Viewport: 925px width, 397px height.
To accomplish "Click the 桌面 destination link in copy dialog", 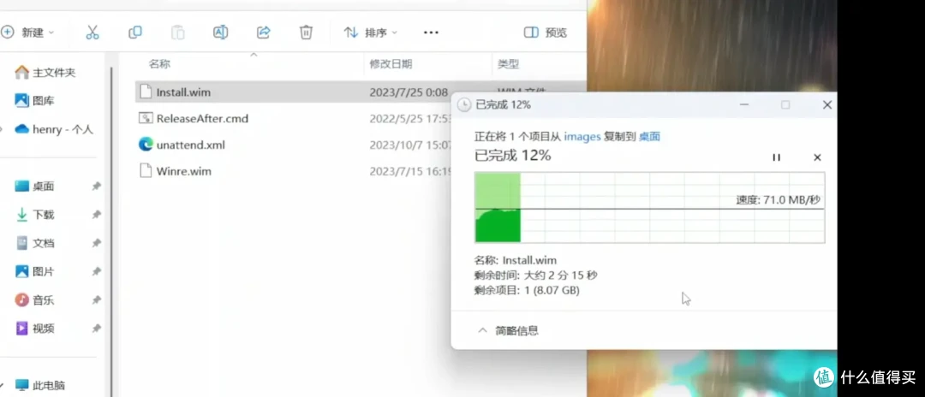I will click(x=649, y=137).
